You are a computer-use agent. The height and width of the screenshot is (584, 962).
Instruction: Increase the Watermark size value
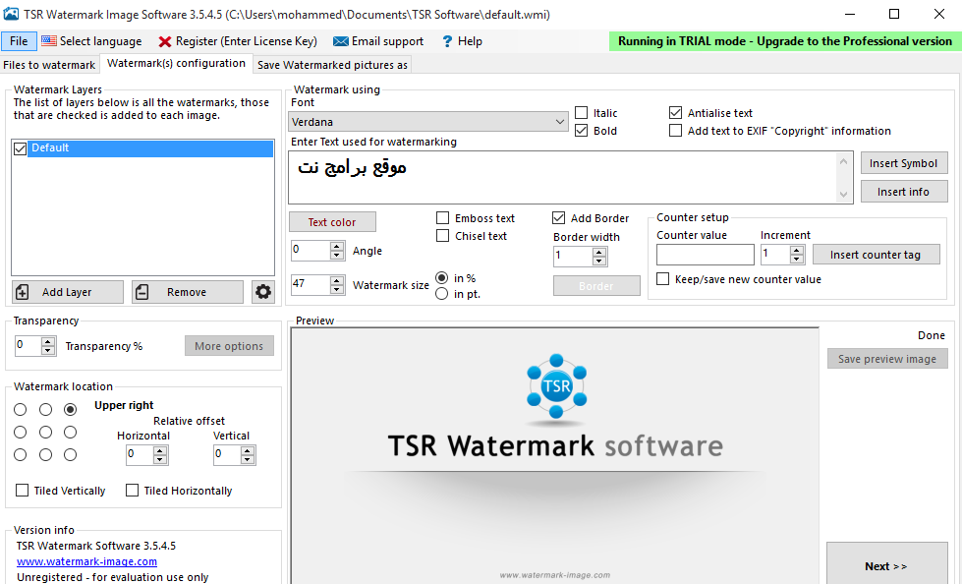pos(337,280)
